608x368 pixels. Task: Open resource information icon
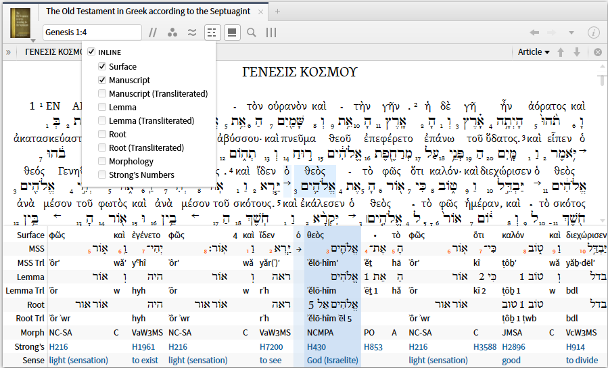point(594,32)
